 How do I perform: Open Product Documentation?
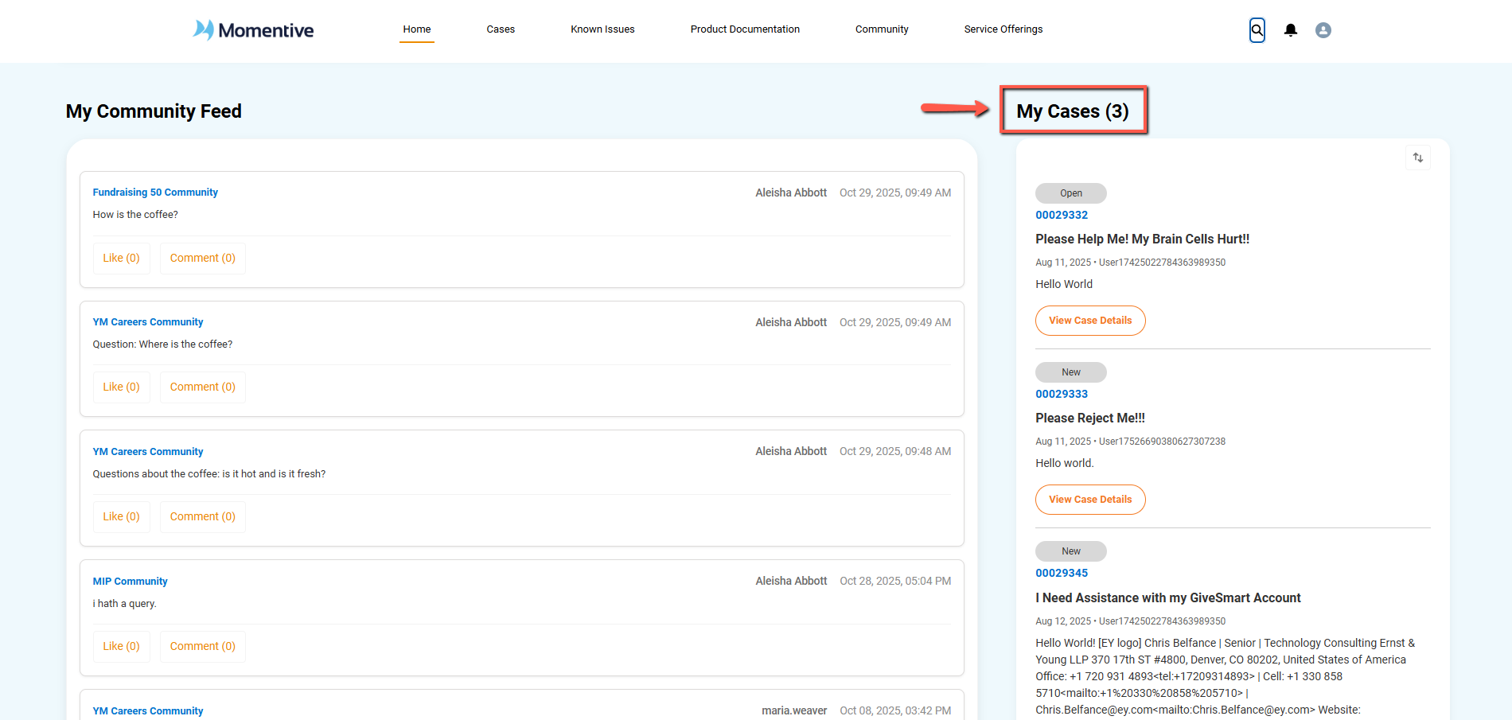point(745,29)
